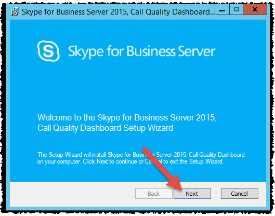Click the window title text in the title bar

click(x=118, y=12)
